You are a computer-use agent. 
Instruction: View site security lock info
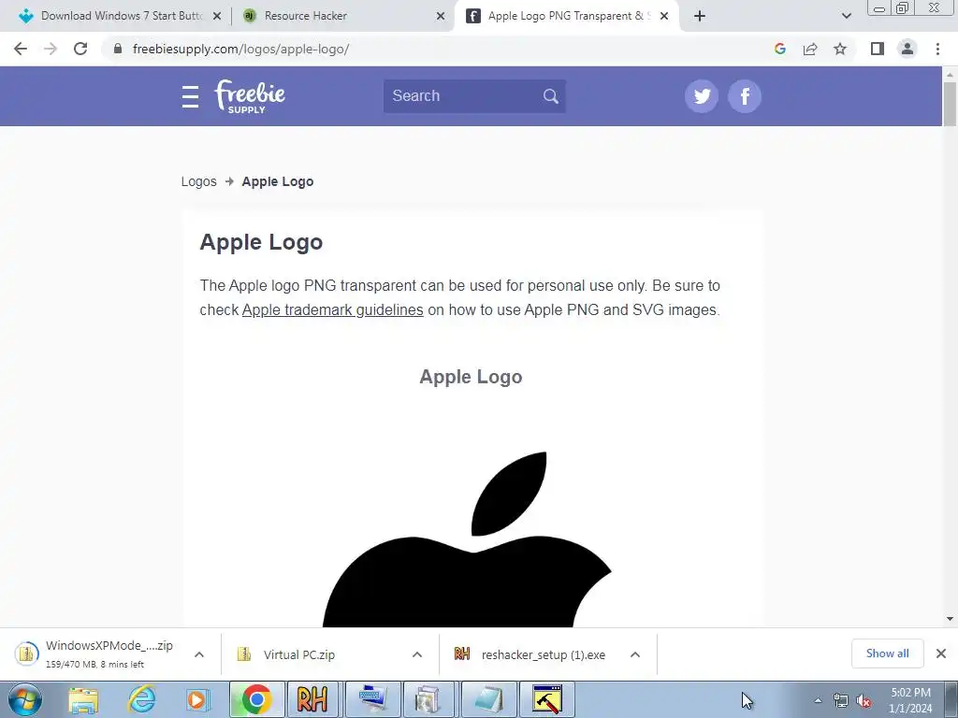pyautogui.click(x=118, y=49)
